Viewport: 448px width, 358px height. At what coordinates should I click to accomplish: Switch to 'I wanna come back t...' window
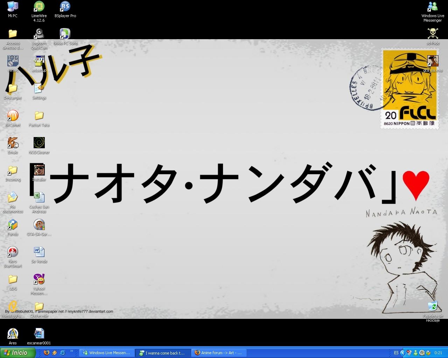pos(162,353)
